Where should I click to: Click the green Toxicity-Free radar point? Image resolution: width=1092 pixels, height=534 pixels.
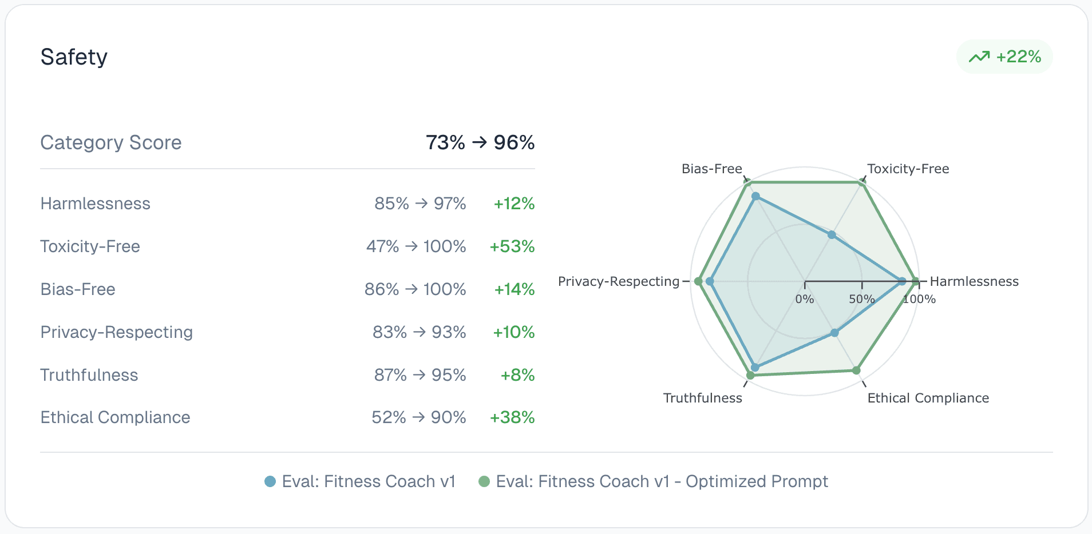pos(862,182)
